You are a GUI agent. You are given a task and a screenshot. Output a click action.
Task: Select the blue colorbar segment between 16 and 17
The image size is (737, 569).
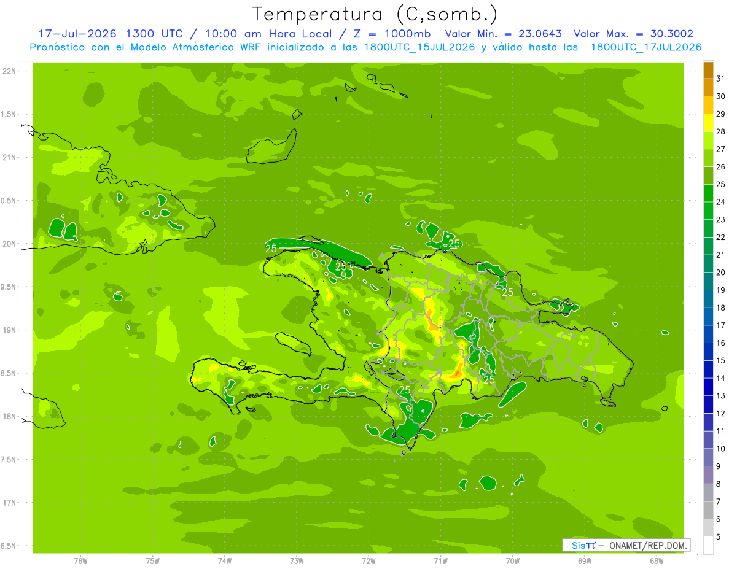click(708, 334)
